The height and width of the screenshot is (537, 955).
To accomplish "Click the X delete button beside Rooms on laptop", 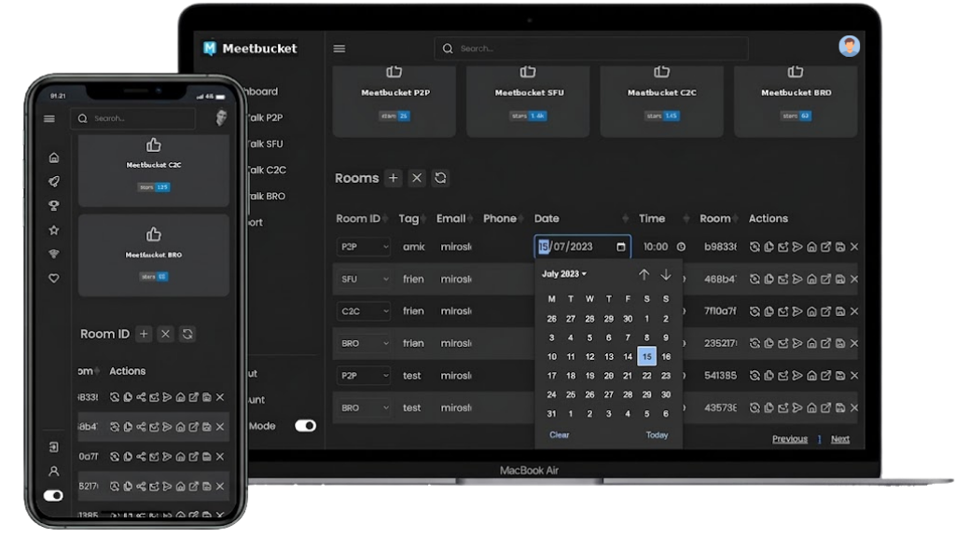I will 417,178.
